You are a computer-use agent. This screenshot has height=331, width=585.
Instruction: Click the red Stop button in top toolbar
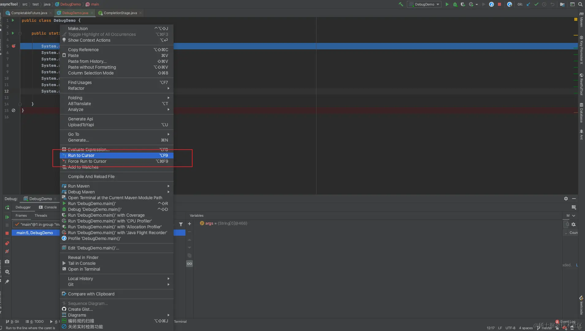(499, 4)
